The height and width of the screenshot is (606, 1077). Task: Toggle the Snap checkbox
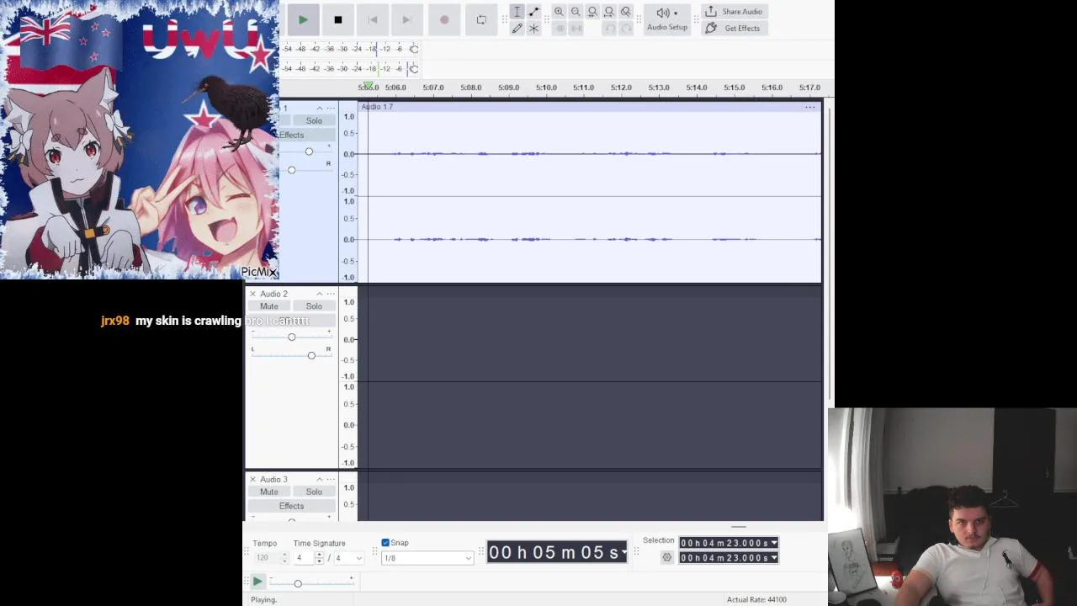[385, 543]
